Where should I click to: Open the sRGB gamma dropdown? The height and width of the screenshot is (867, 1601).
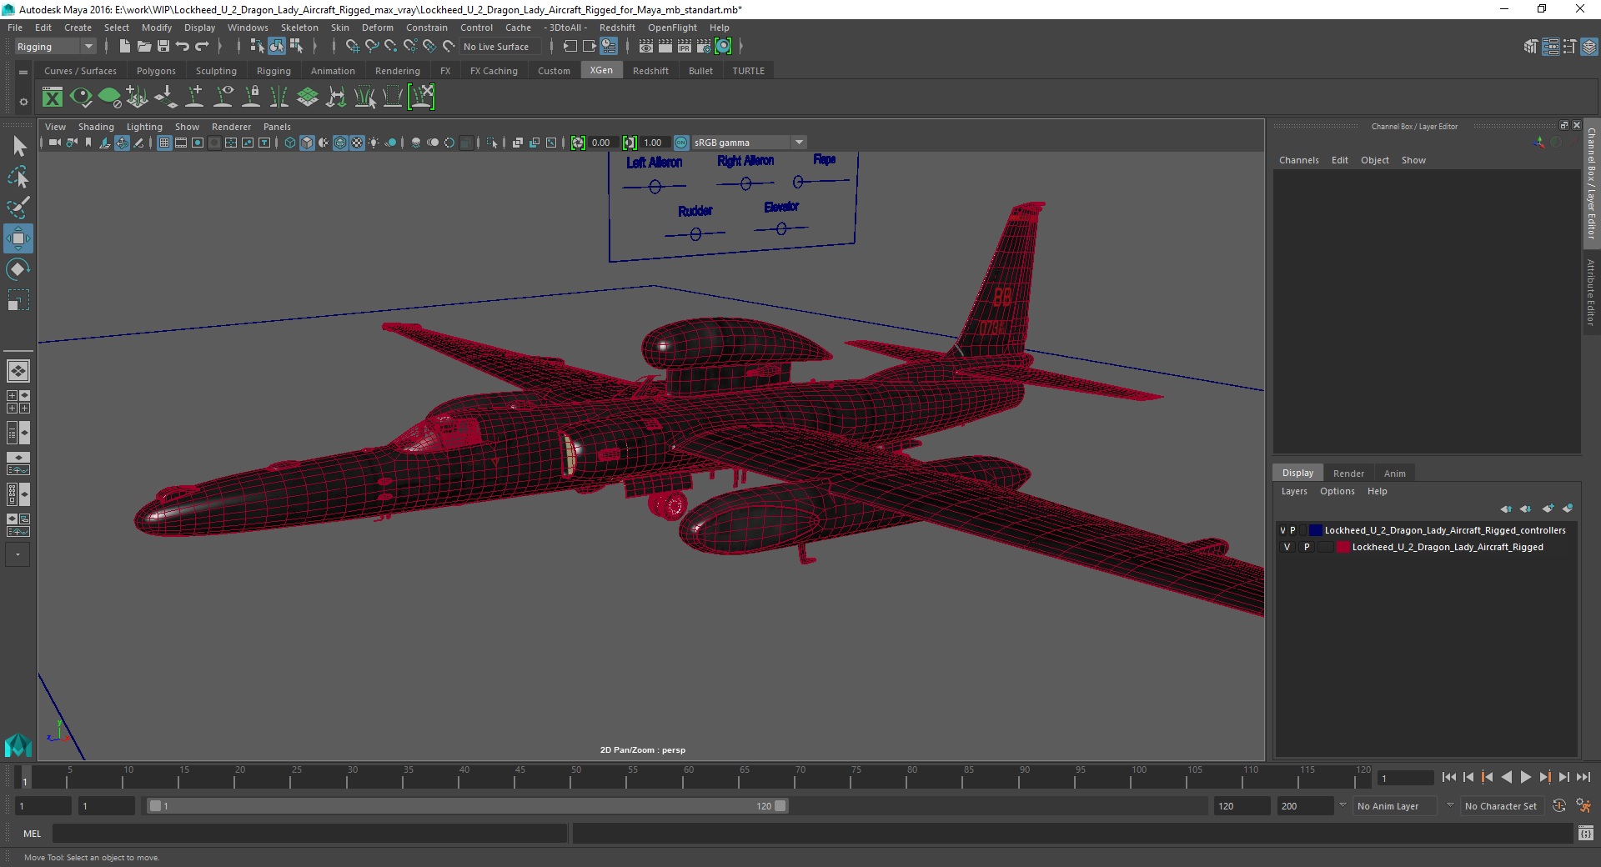750,143
